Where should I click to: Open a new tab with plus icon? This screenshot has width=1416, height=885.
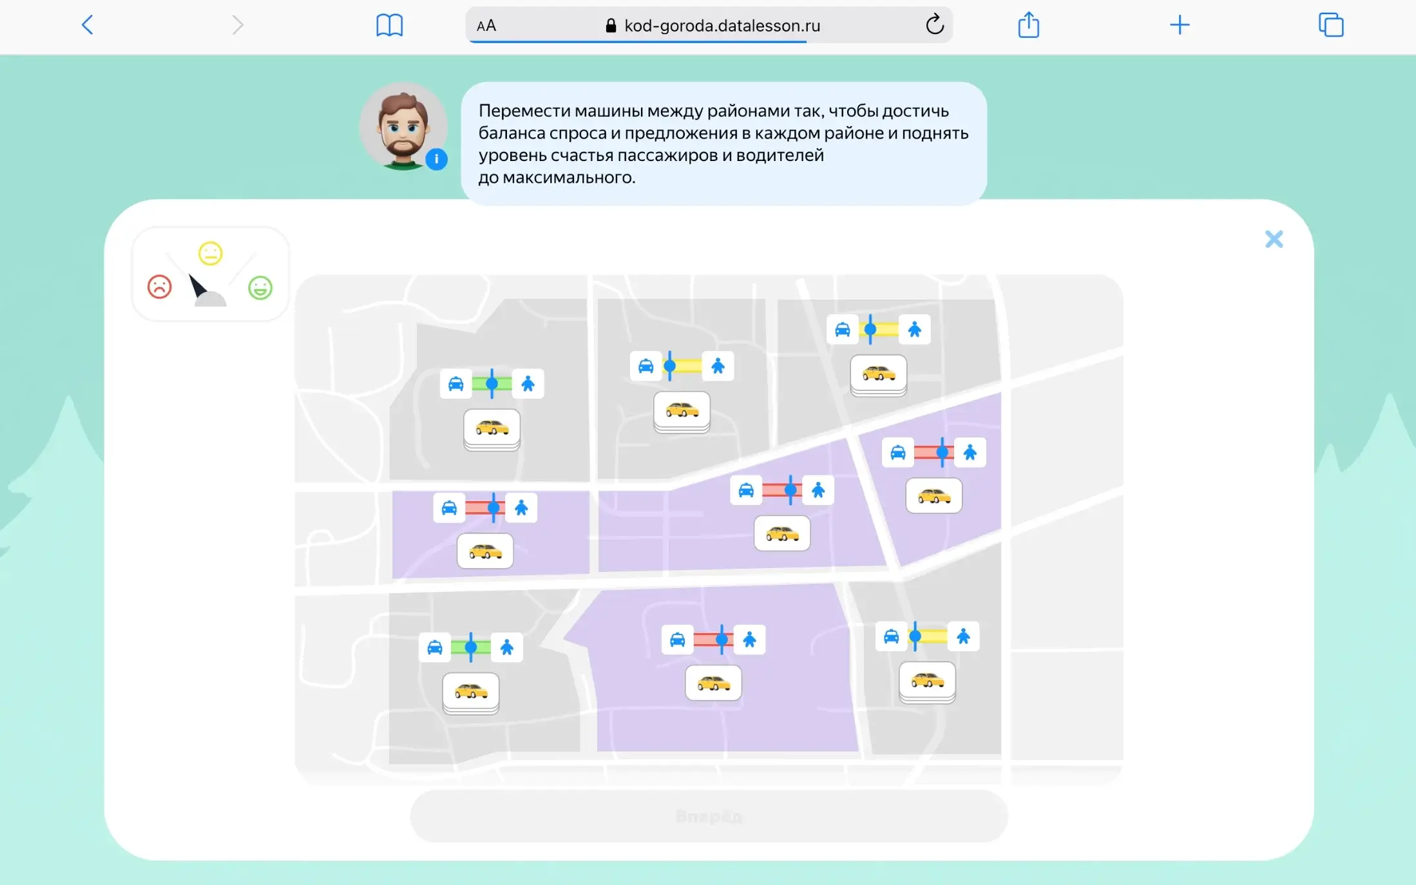(1179, 25)
